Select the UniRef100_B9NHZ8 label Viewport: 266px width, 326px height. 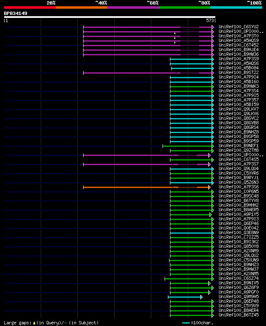tap(239, 132)
